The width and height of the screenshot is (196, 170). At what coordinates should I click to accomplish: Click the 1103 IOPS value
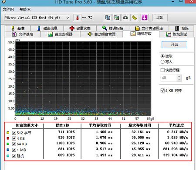(65, 143)
